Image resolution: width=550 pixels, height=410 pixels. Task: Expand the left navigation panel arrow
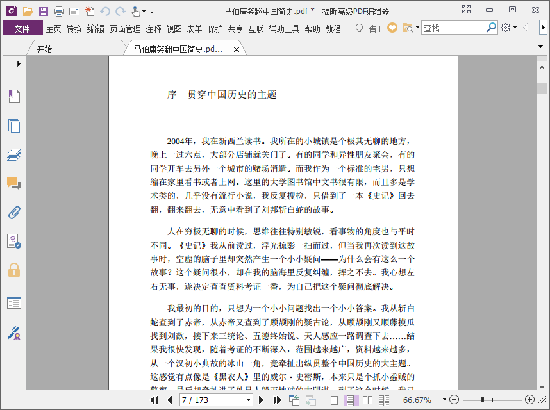click(x=19, y=64)
